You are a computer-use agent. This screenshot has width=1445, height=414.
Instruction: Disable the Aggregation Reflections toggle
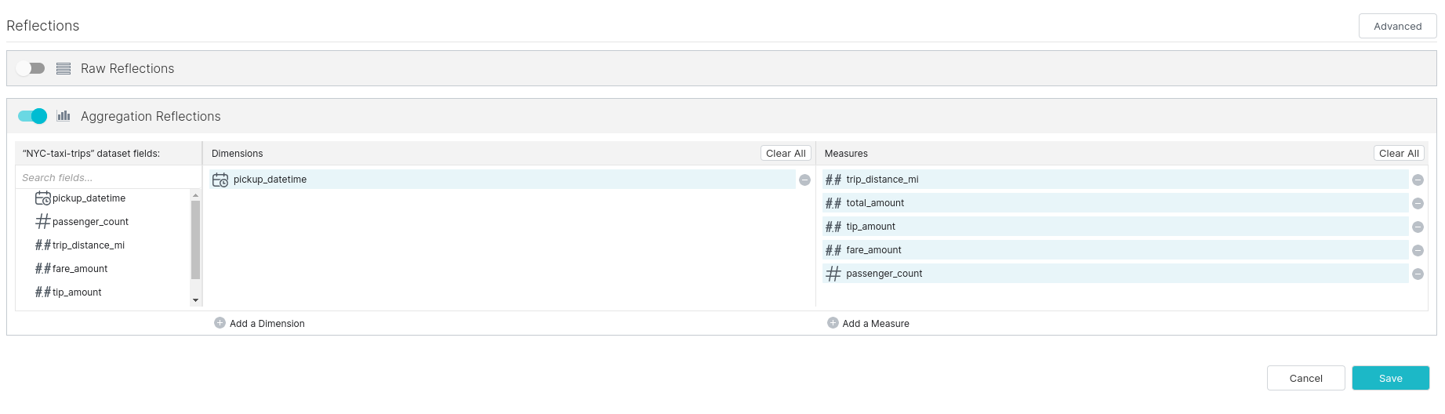tap(32, 117)
